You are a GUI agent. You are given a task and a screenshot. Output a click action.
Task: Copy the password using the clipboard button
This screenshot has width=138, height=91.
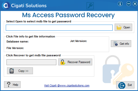[x=20, y=71]
